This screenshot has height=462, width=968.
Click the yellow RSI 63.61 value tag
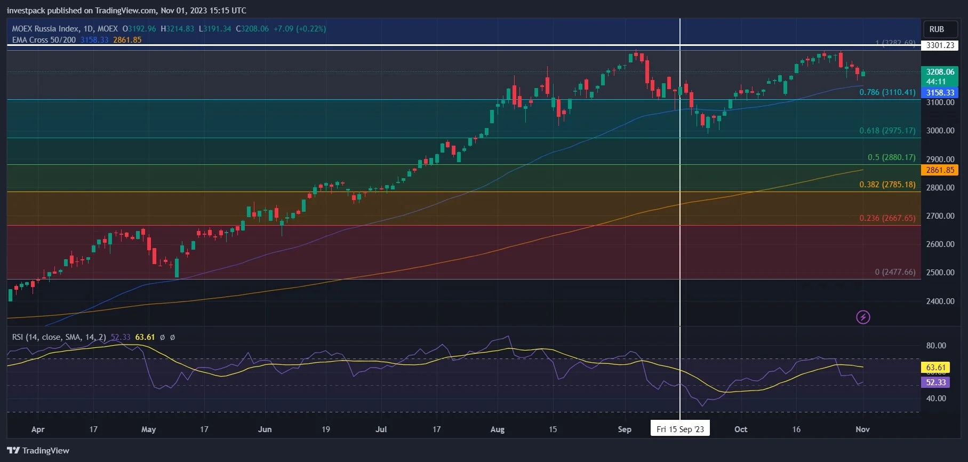pyautogui.click(x=935, y=368)
